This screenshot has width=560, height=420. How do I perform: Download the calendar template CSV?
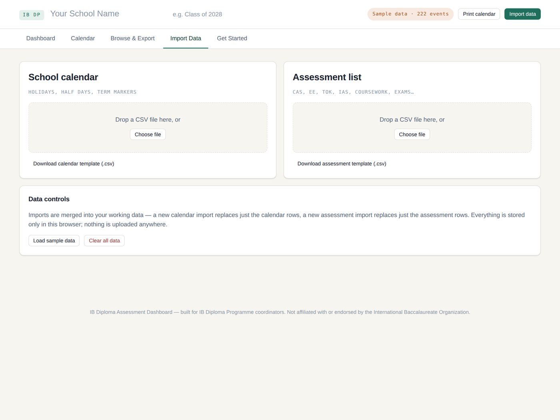pyautogui.click(x=74, y=164)
